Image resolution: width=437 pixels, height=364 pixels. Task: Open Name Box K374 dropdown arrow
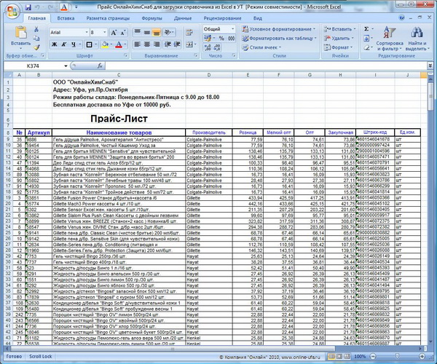[66, 66]
